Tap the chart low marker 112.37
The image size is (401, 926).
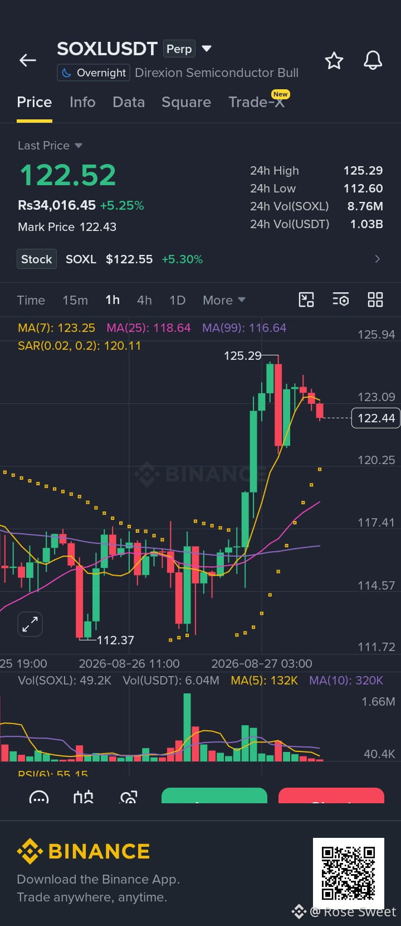coord(115,640)
